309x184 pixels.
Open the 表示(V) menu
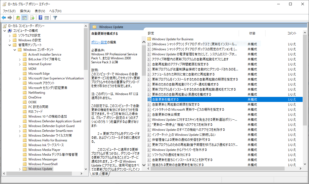pyautogui.click(x=40, y=11)
